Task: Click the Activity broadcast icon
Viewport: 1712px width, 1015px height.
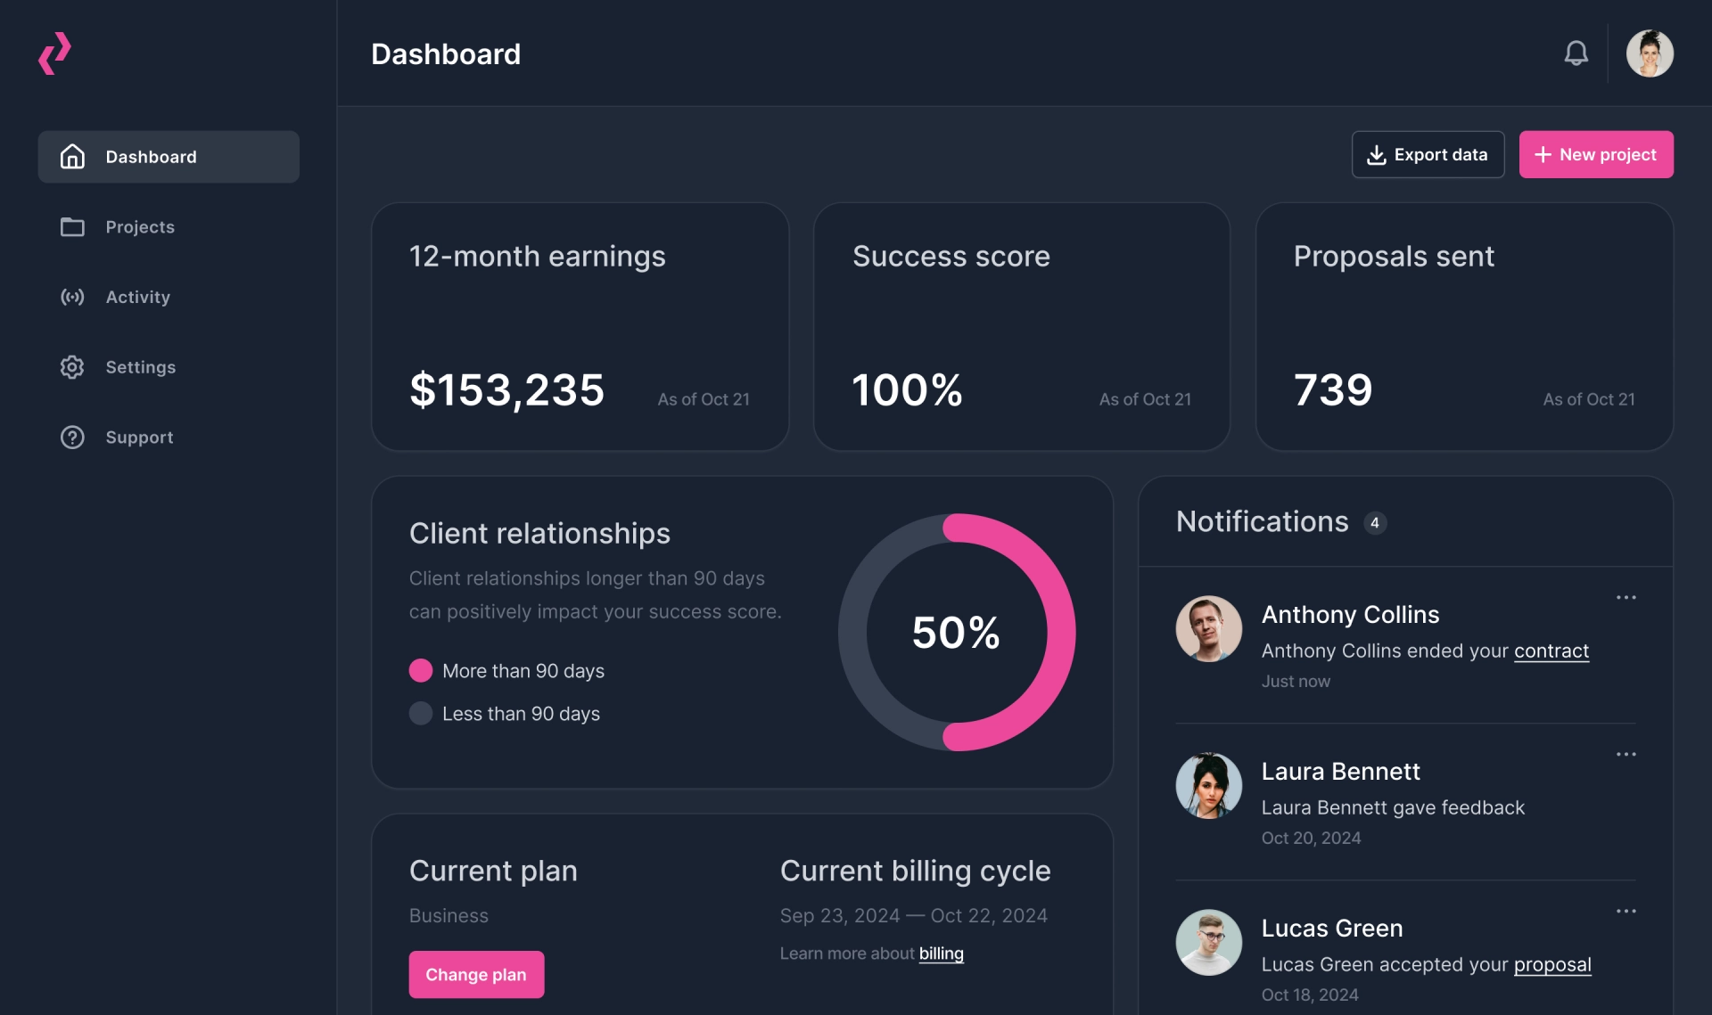Action: click(72, 297)
